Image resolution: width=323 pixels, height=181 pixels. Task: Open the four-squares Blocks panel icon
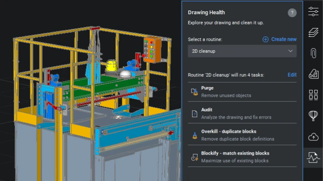click(x=313, y=95)
